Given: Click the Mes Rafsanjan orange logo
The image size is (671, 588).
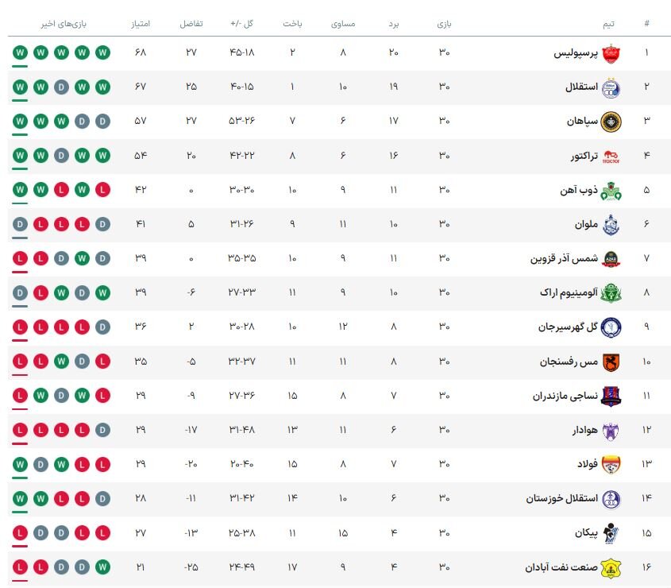Looking at the screenshot, I should tap(611, 362).
